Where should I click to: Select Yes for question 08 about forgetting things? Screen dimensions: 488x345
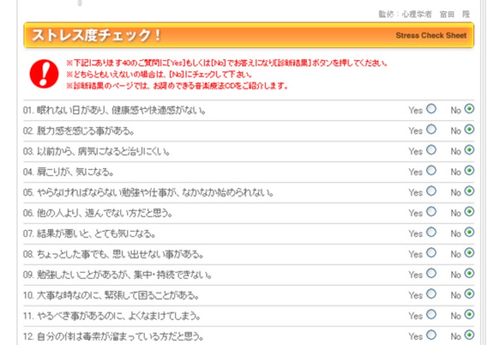431,253
